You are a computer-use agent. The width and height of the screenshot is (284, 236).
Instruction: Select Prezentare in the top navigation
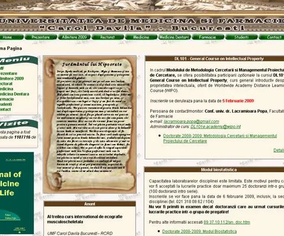coord(41,37)
